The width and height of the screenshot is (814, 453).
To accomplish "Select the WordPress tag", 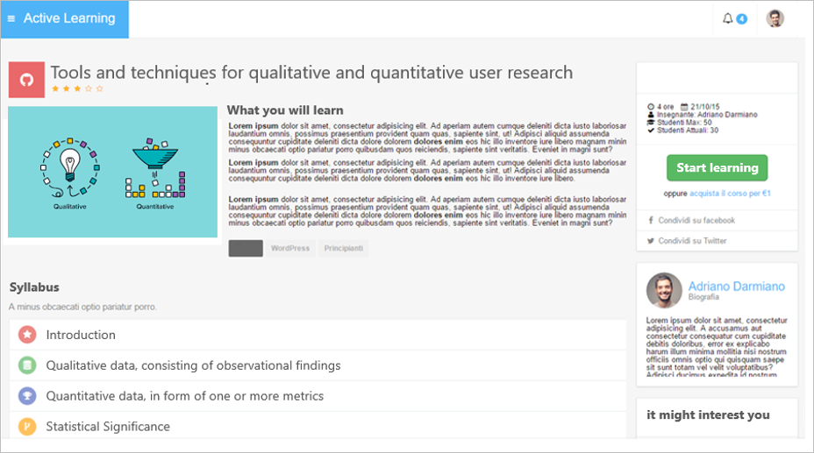I will click(290, 249).
